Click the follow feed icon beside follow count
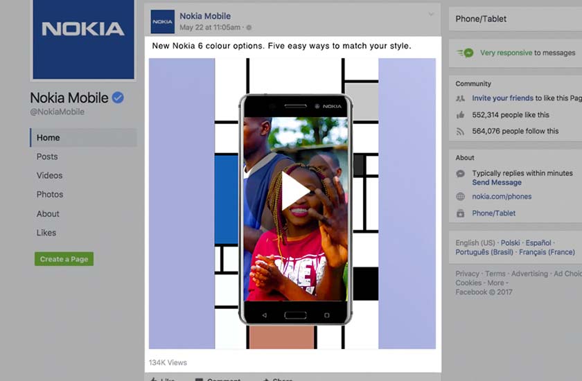582x381 pixels. (460, 132)
